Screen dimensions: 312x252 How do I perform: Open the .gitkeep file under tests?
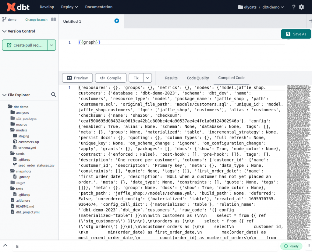point(24,194)
